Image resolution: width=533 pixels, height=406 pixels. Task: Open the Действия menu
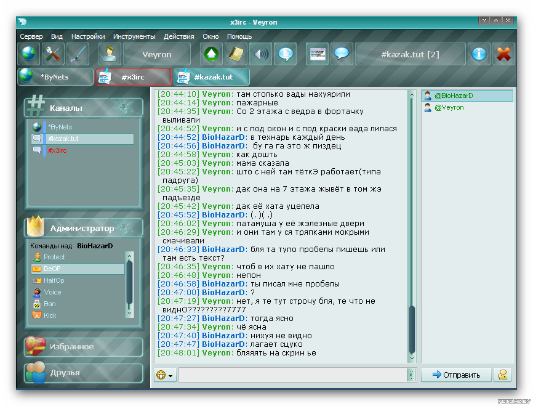[x=179, y=36]
